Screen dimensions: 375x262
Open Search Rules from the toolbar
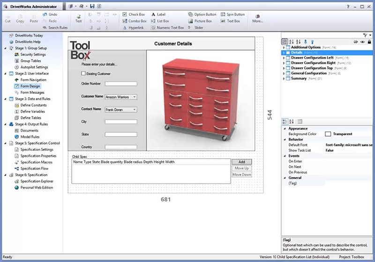[x=55, y=28]
